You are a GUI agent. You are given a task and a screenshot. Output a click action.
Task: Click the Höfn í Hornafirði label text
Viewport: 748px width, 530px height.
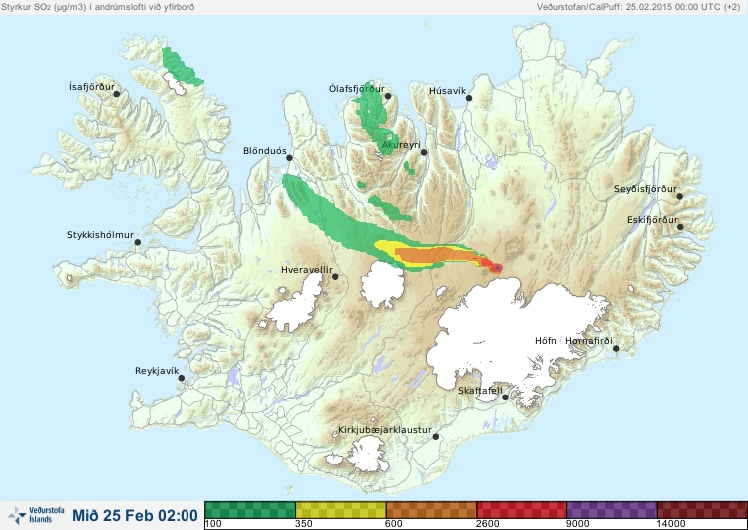point(573,341)
